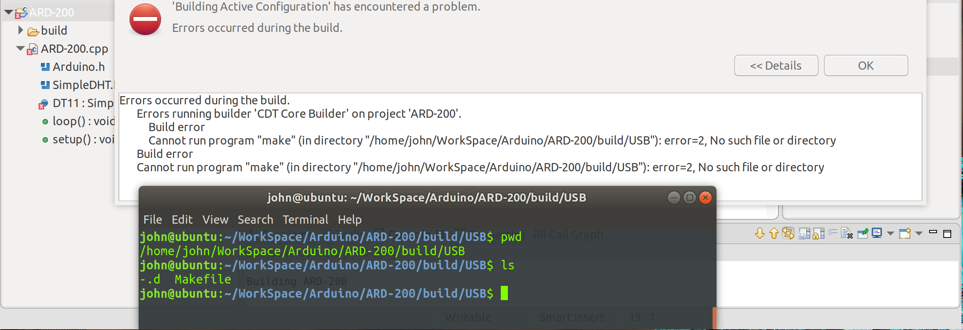This screenshot has width=963, height=330.
Task: Minimize the console panel view
Action: pos(933,232)
